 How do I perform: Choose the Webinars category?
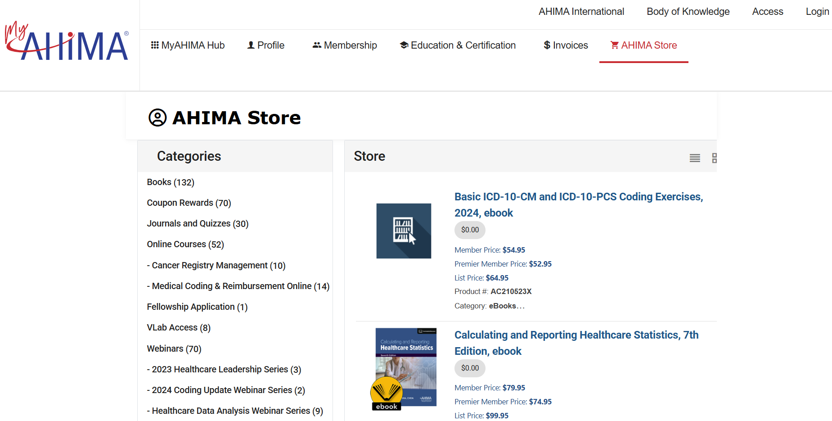174,349
